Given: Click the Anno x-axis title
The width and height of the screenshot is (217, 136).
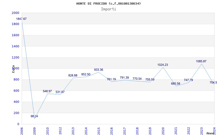Looking at the screenshot, I should 210,133.
